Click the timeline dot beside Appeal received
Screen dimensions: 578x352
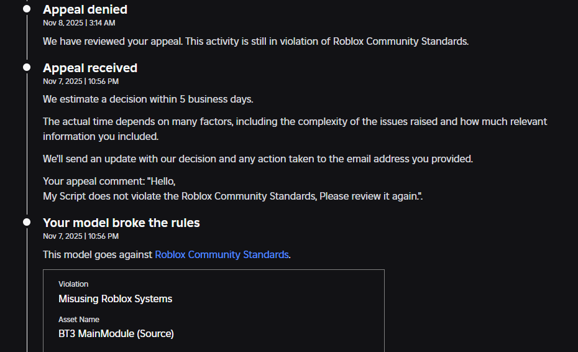pyautogui.click(x=27, y=67)
